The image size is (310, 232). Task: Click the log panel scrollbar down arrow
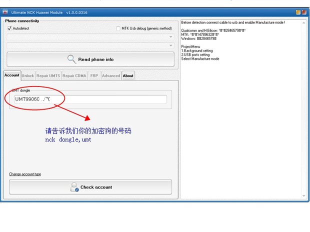pyautogui.click(x=304, y=194)
